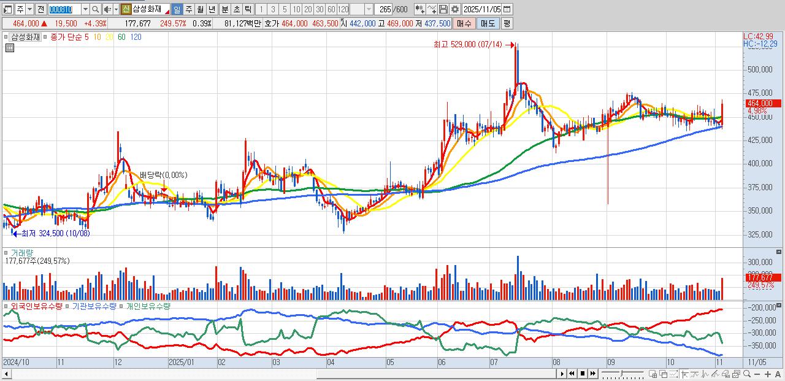Switch to 년 yearly chart period
The width and height of the screenshot is (785, 381).
212,9
